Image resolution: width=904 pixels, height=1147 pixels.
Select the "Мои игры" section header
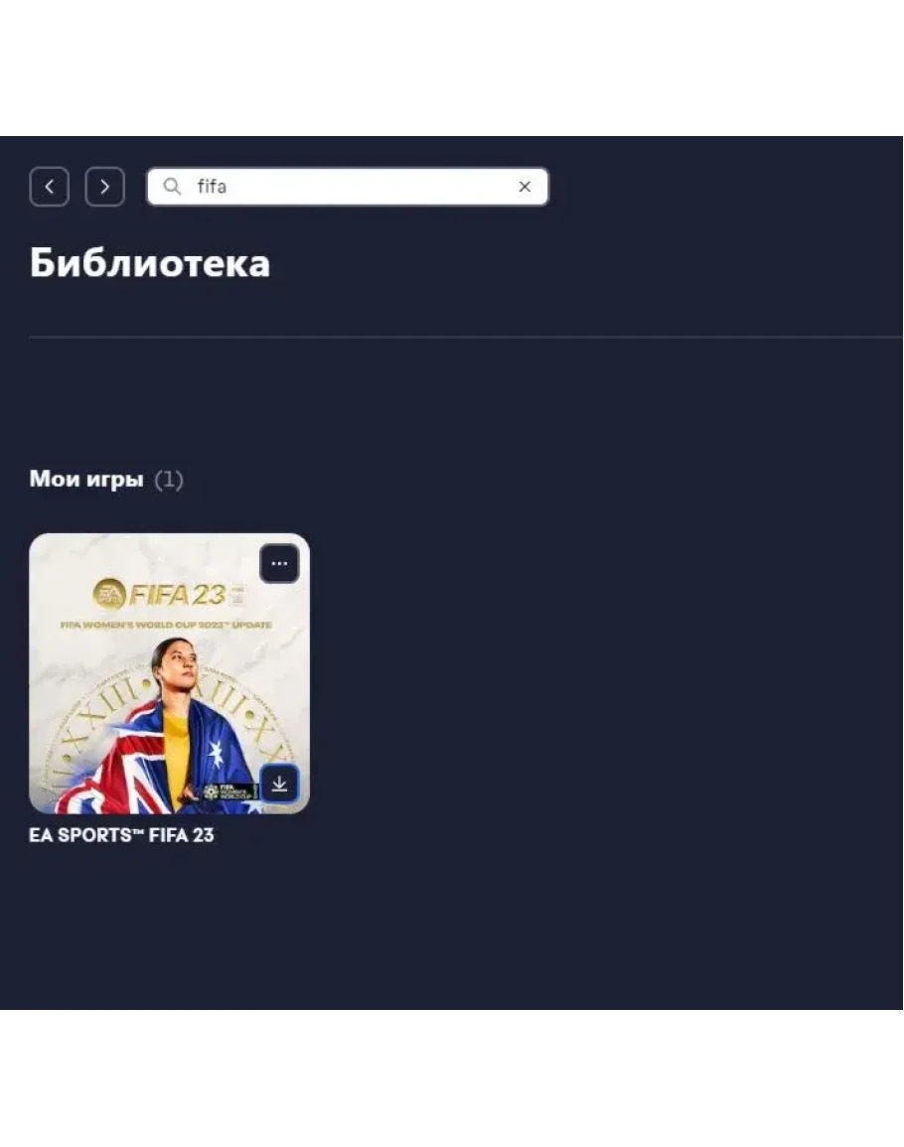[x=86, y=479]
